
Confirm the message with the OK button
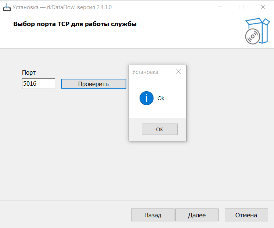[x=159, y=129]
